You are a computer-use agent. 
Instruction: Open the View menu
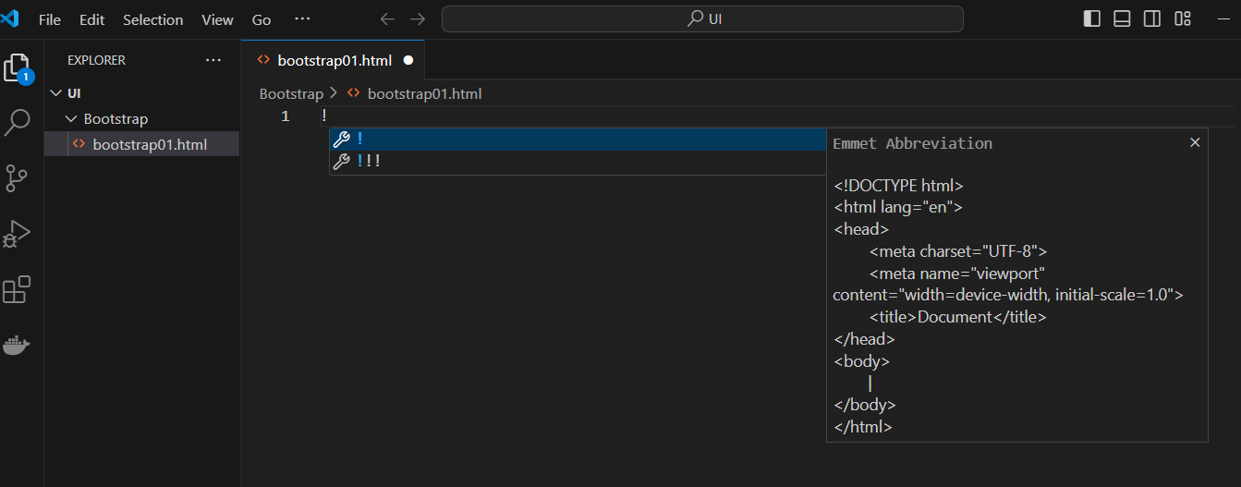click(217, 19)
